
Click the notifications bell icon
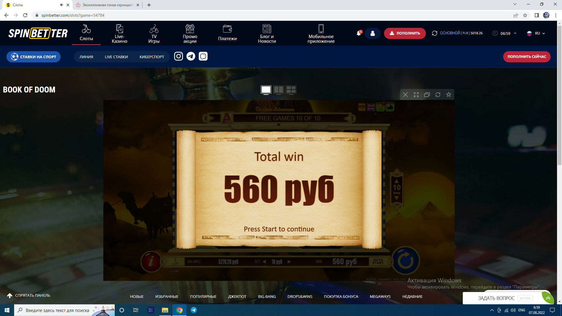(x=359, y=33)
